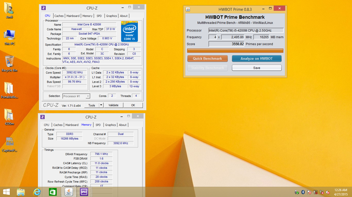
Task: Switch to the Graphics tab in top CPU-Z window
Action: [x=112, y=16]
